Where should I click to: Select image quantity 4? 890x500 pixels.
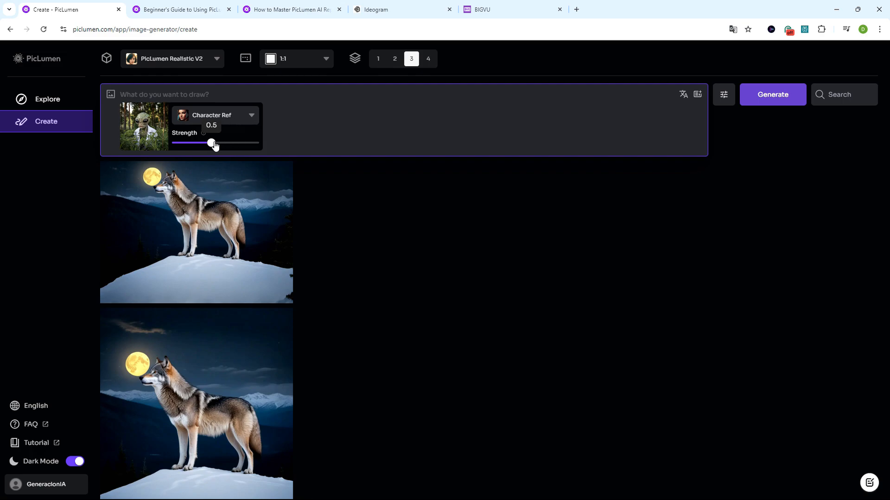pos(428,58)
